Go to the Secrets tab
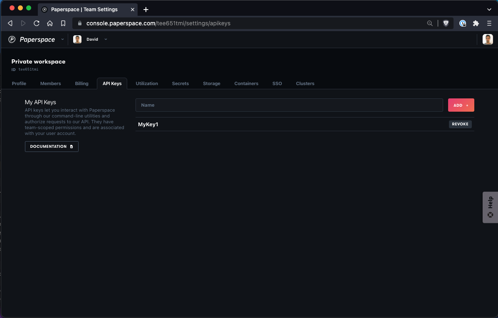Screen dimensions: 498x318 tap(180, 83)
